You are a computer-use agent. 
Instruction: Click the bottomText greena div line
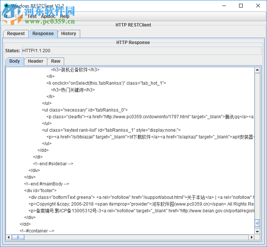141,197
